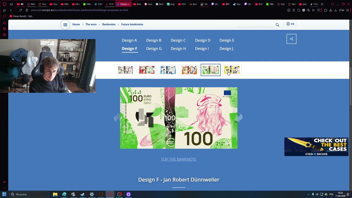Click the share icon button
Screen dimensions: 352x198
click(x=291, y=39)
